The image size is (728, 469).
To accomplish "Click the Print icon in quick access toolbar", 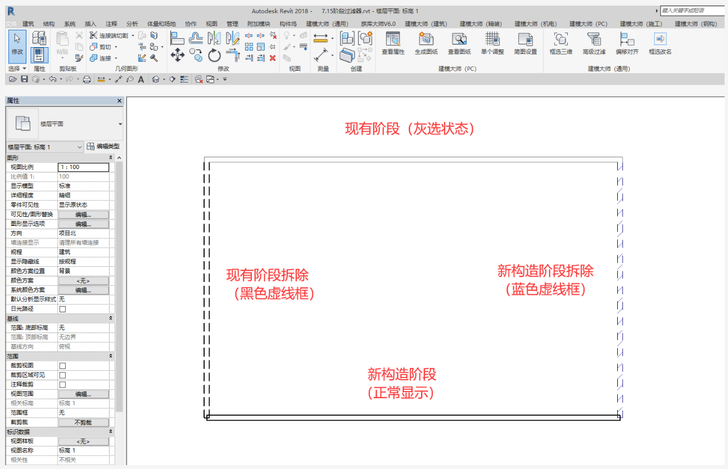I will pyautogui.click(x=87, y=80).
